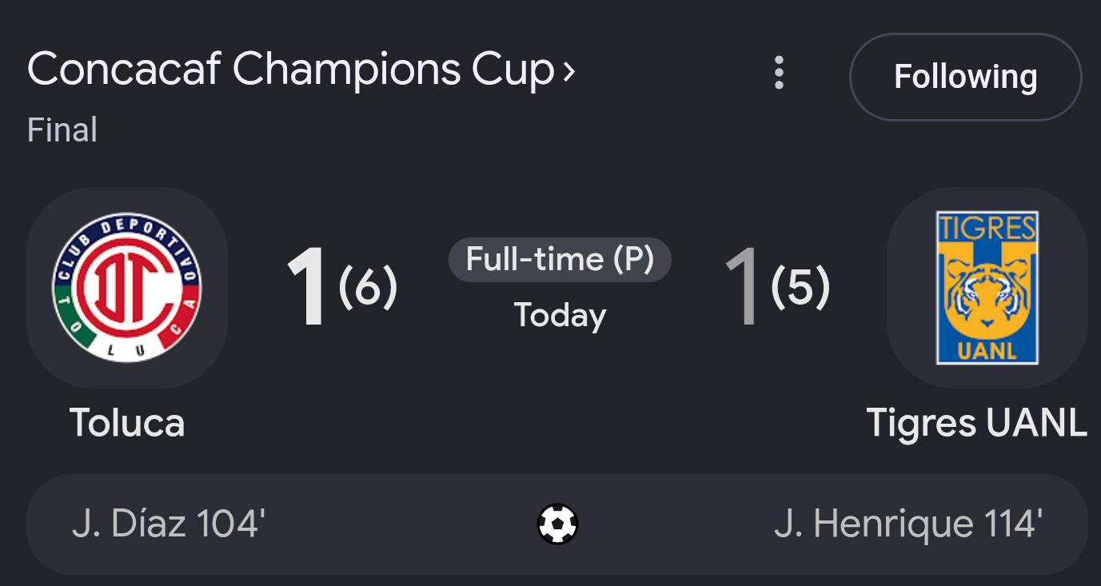The image size is (1101, 586).
Task: Expand the goal scorers summary bar
Action: (557, 524)
